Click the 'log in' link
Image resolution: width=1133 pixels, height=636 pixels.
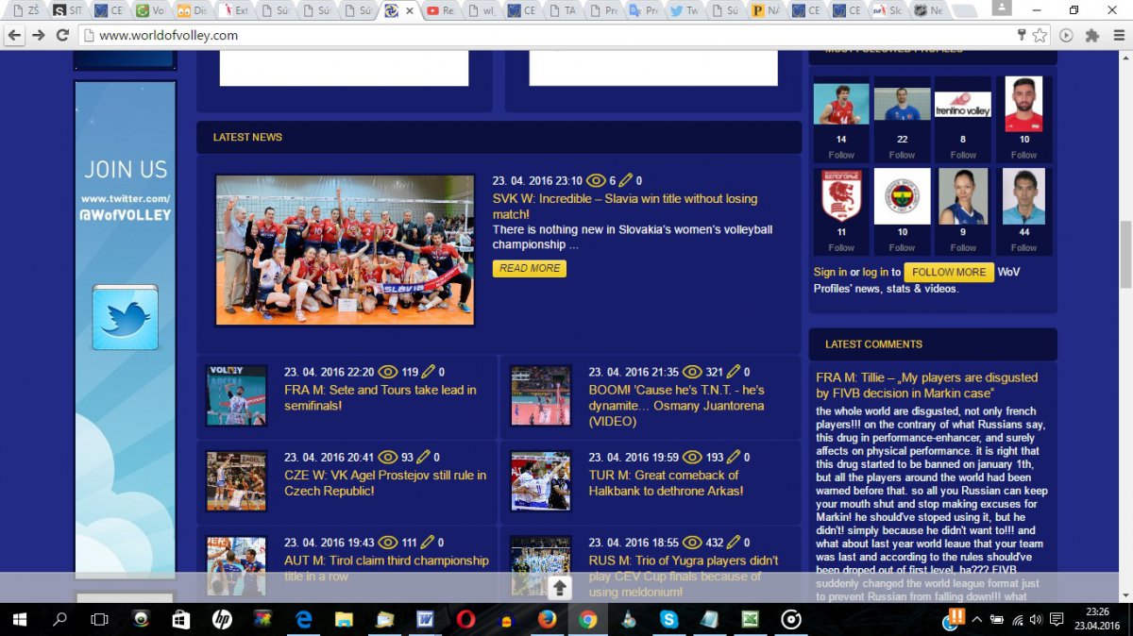875,272
